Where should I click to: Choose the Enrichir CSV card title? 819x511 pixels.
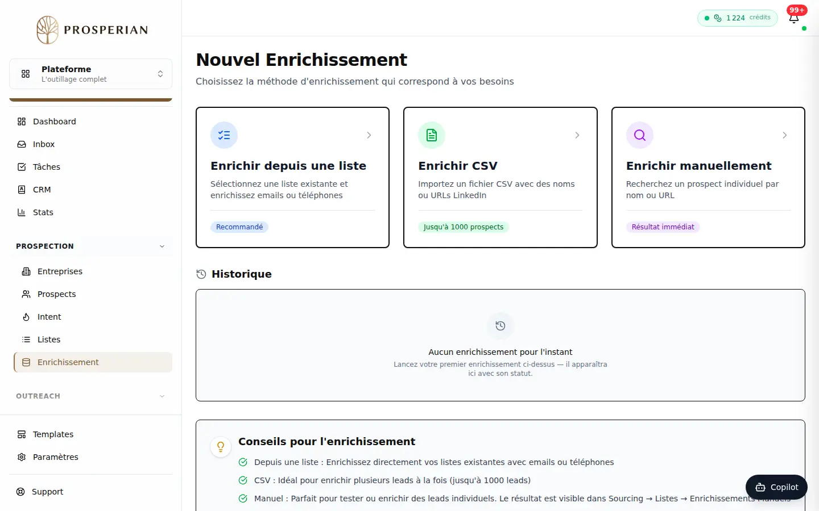coord(458,166)
